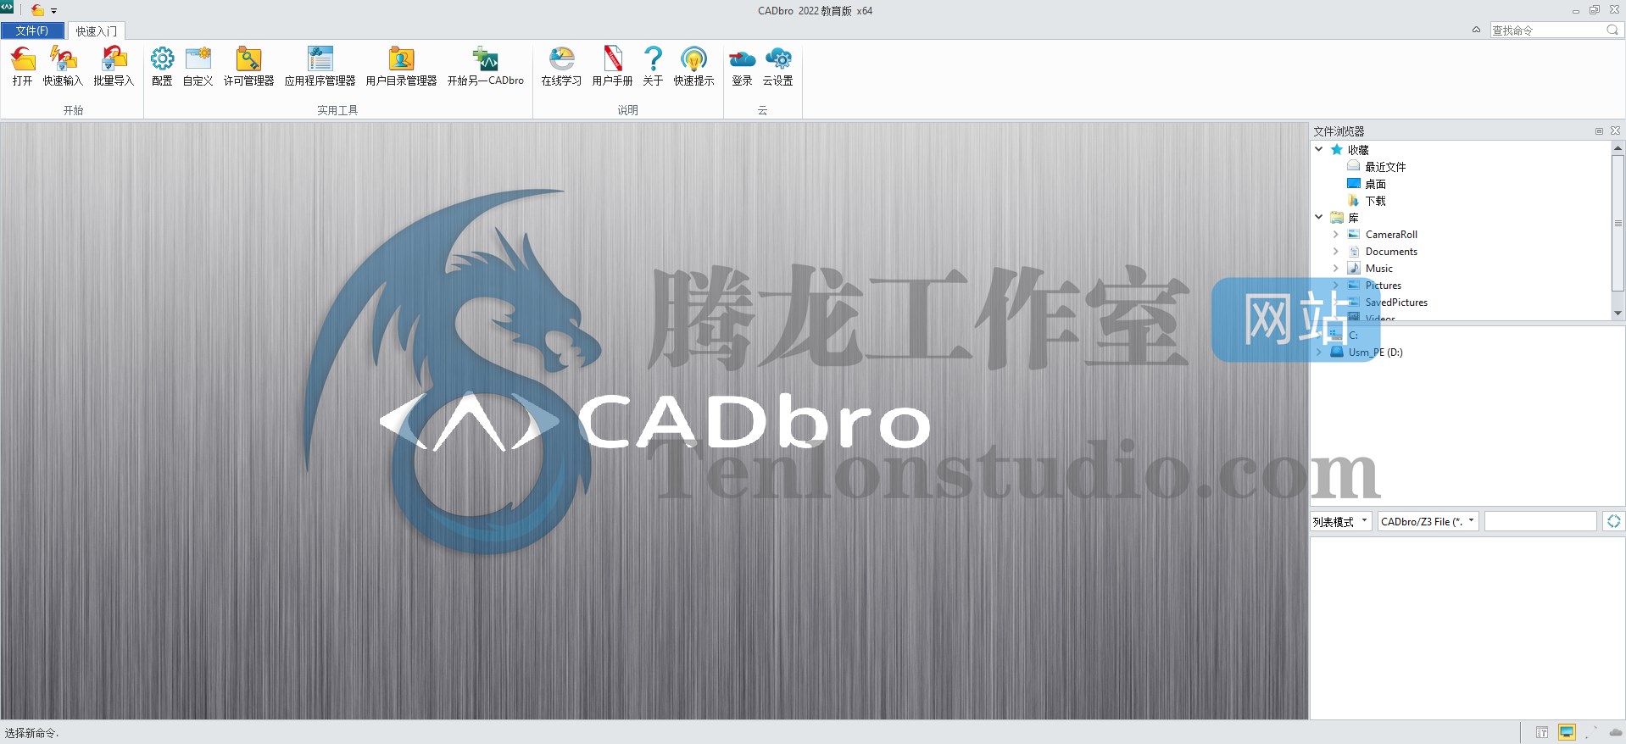Select 下载 downloads folder
This screenshot has height=744, width=1626.
point(1375,201)
